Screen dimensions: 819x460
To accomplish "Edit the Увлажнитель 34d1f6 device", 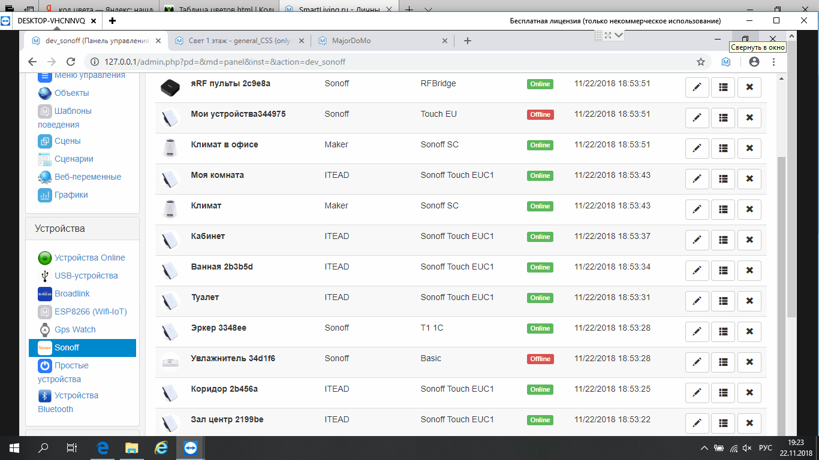I will click(697, 362).
